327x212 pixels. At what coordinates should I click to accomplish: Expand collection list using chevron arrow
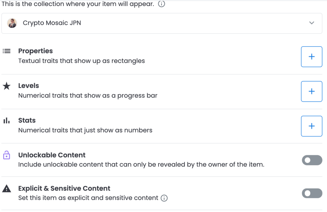point(312,23)
